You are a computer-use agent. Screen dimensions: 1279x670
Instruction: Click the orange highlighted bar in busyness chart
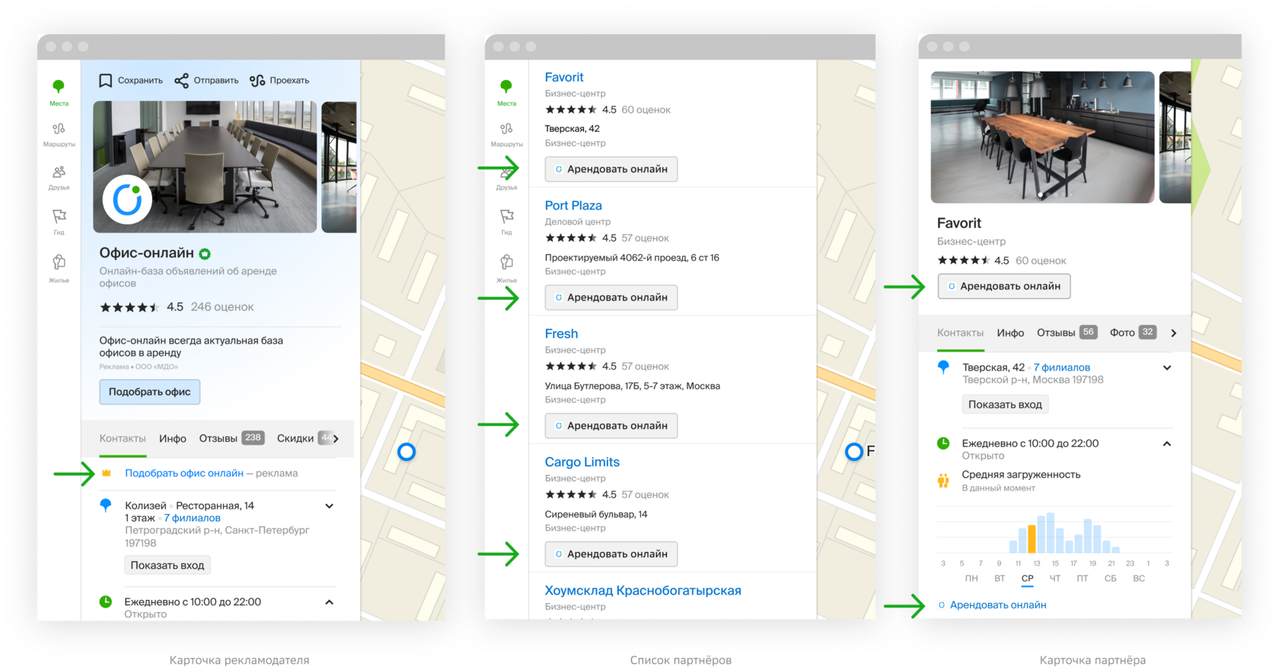1032,538
